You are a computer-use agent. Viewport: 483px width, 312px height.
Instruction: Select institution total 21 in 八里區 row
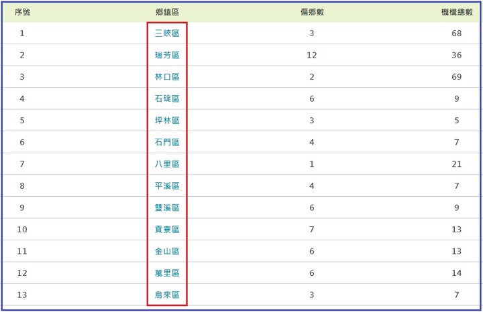click(x=457, y=164)
